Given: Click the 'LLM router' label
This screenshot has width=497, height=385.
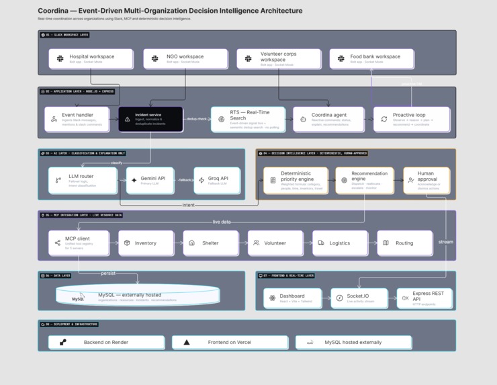Looking at the screenshot, I should click(x=81, y=176).
